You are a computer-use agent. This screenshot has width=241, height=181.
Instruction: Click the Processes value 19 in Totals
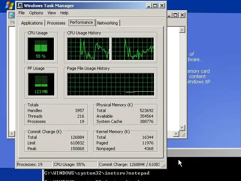point(82,121)
